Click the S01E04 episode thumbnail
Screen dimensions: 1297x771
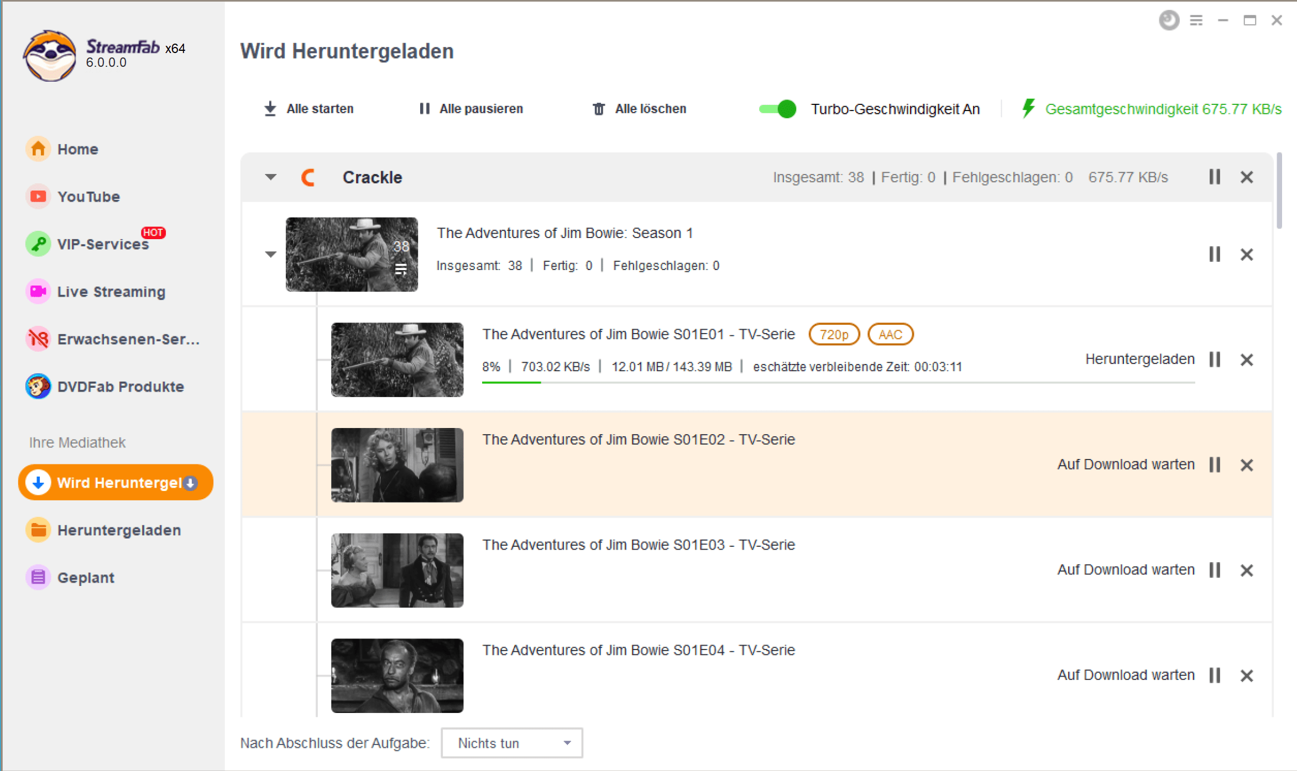pyautogui.click(x=397, y=675)
